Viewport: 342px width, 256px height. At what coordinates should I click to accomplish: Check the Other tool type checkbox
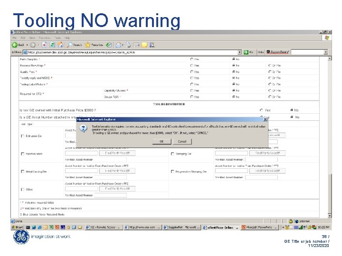(22, 189)
